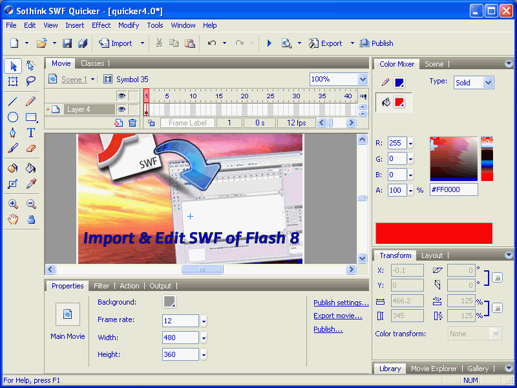
Task: Select the Fill Transform tool
Action: tap(12, 184)
